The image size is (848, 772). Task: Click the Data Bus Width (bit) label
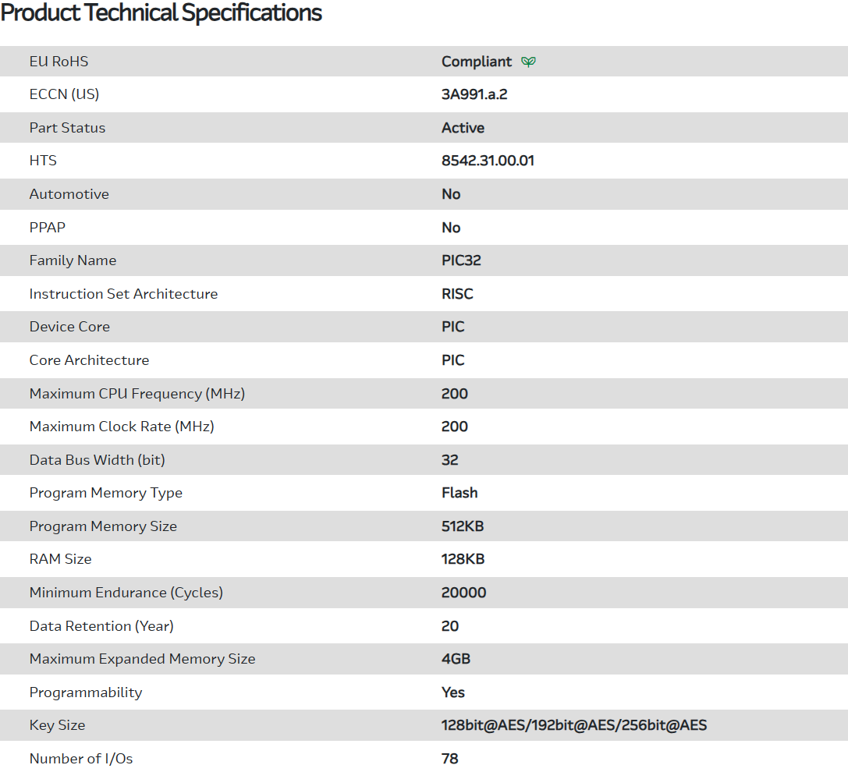point(98,460)
